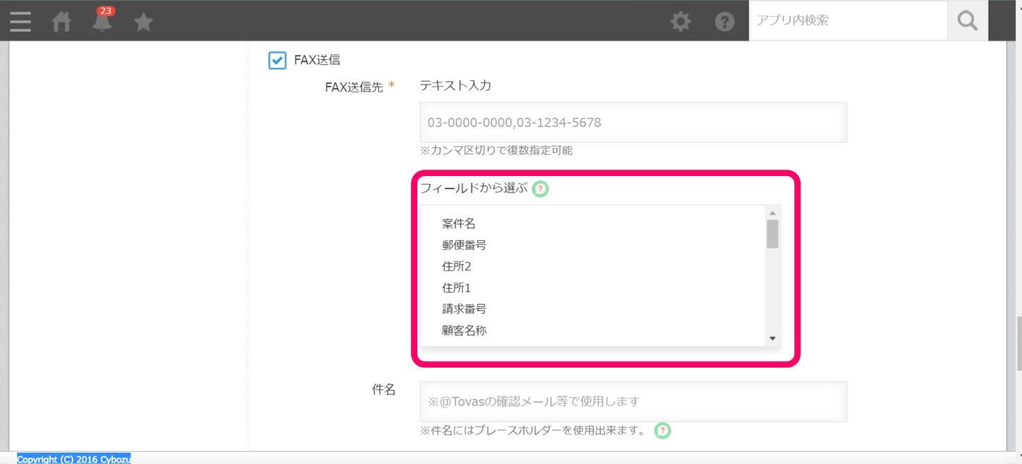Click inside the アプリ内検索 search box
The width and height of the screenshot is (1022, 464).
(846, 20)
